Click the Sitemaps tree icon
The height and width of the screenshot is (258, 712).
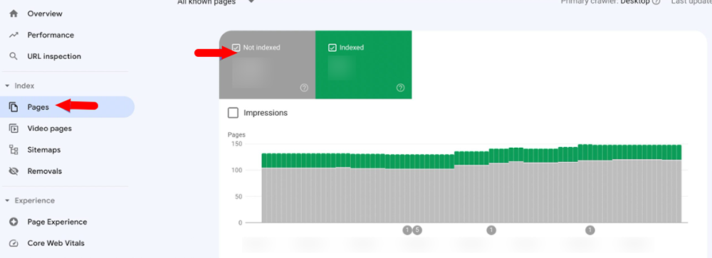coord(14,150)
